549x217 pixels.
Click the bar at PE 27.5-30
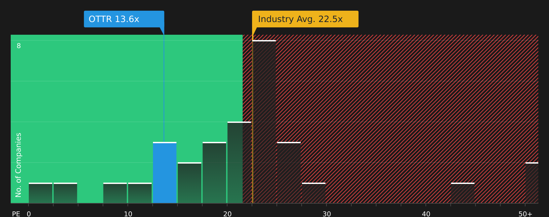tap(314, 193)
